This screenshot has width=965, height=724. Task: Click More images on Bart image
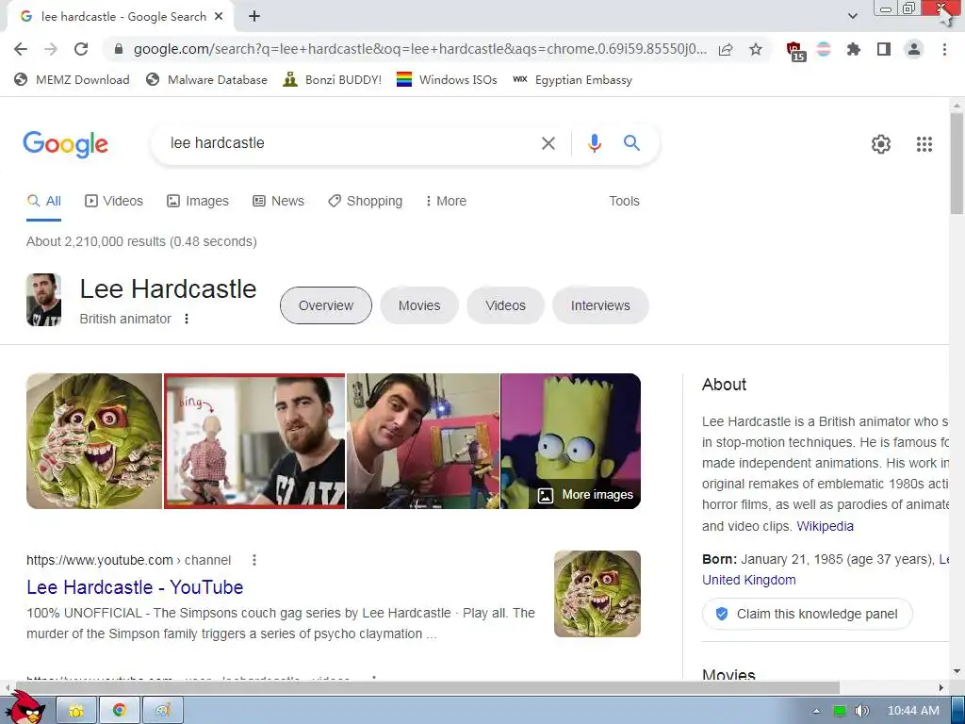point(585,495)
